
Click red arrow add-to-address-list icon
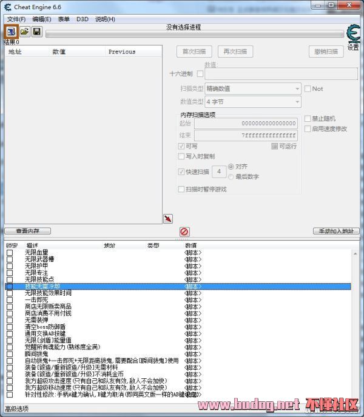(x=168, y=219)
